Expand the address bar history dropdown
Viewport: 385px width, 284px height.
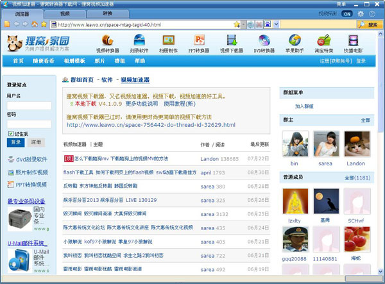click(x=243, y=24)
